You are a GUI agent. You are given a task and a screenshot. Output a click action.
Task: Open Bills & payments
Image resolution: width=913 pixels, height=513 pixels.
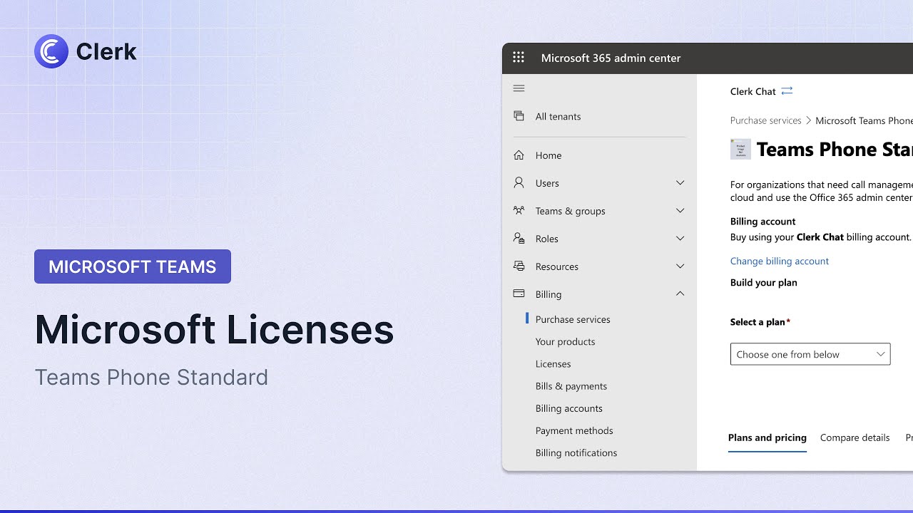[x=571, y=385]
